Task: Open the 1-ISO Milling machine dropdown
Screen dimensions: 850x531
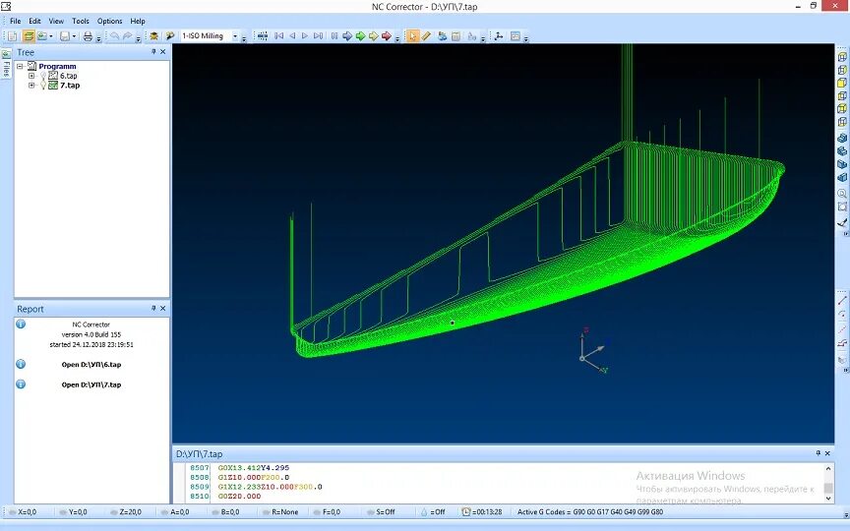Action: (x=235, y=36)
